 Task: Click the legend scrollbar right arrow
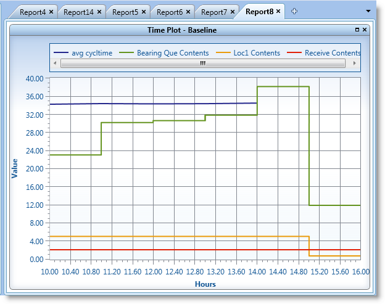[354, 63]
